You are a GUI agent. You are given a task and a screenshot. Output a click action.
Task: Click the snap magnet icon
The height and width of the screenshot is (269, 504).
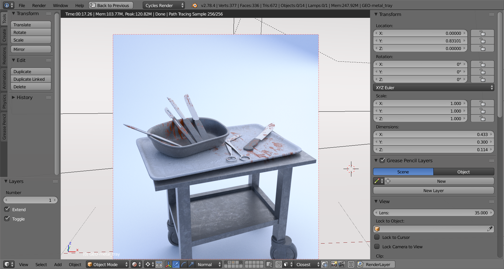point(278,264)
